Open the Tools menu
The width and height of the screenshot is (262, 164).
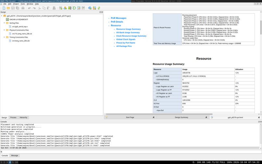click(23, 4)
